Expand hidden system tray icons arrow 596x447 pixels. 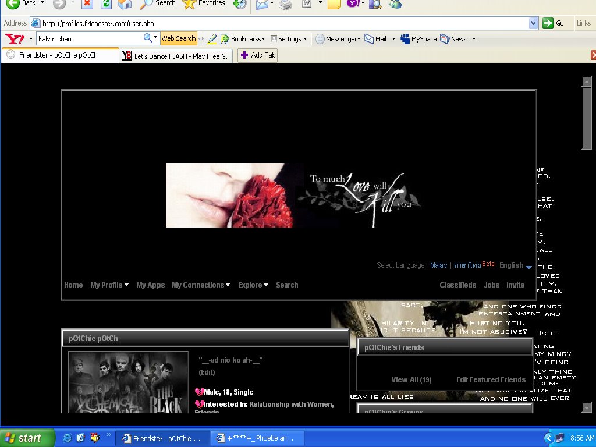(x=548, y=438)
